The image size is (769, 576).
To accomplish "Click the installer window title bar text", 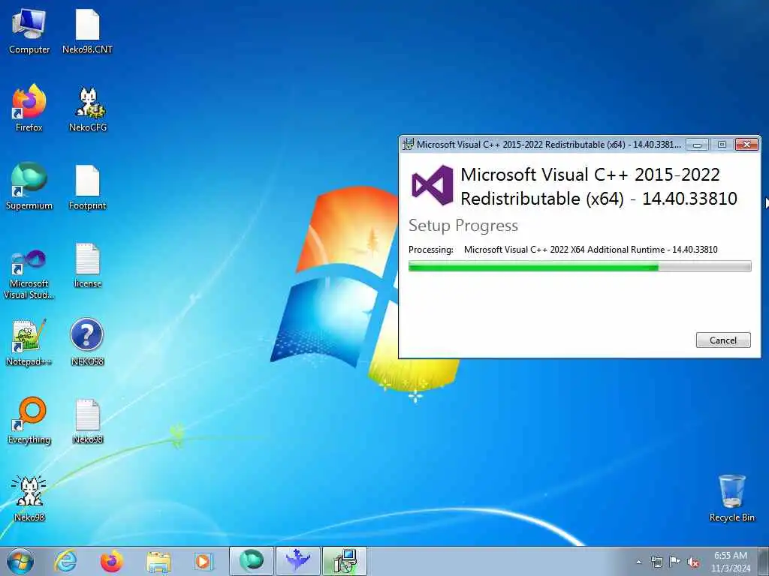I will point(548,145).
